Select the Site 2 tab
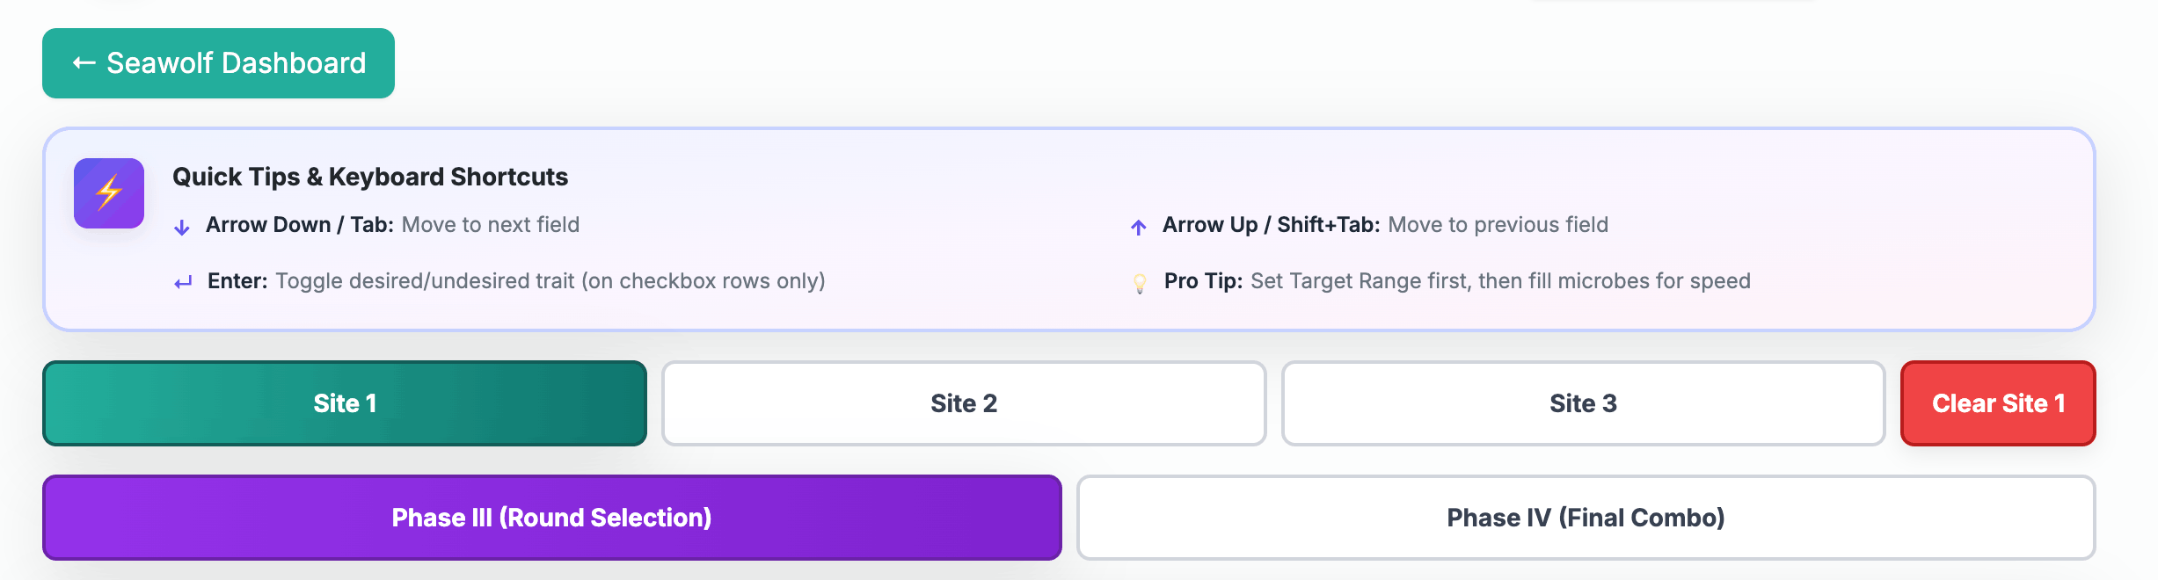The image size is (2158, 580). [x=963, y=402]
